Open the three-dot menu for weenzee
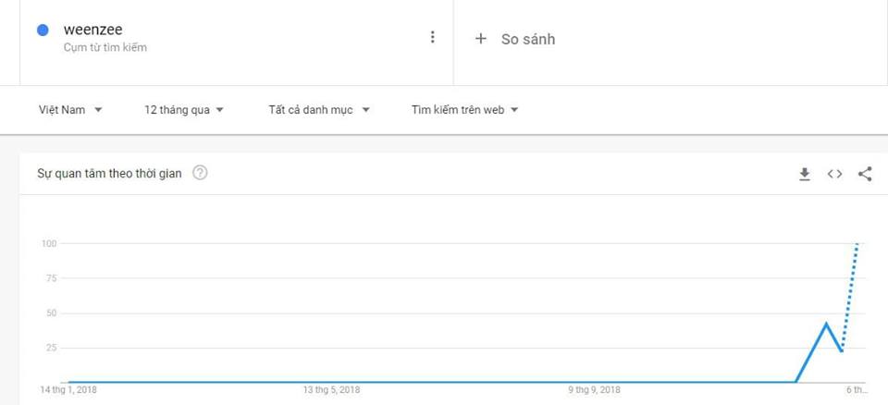Screen dimensions: 888x405 [x=432, y=37]
